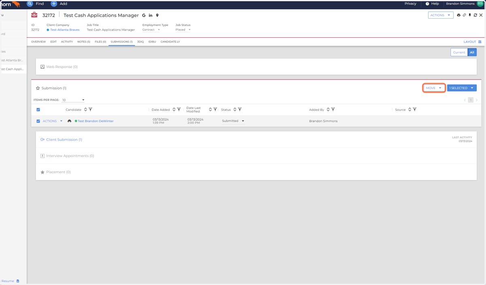Change items per page dropdown

click(73, 100)
